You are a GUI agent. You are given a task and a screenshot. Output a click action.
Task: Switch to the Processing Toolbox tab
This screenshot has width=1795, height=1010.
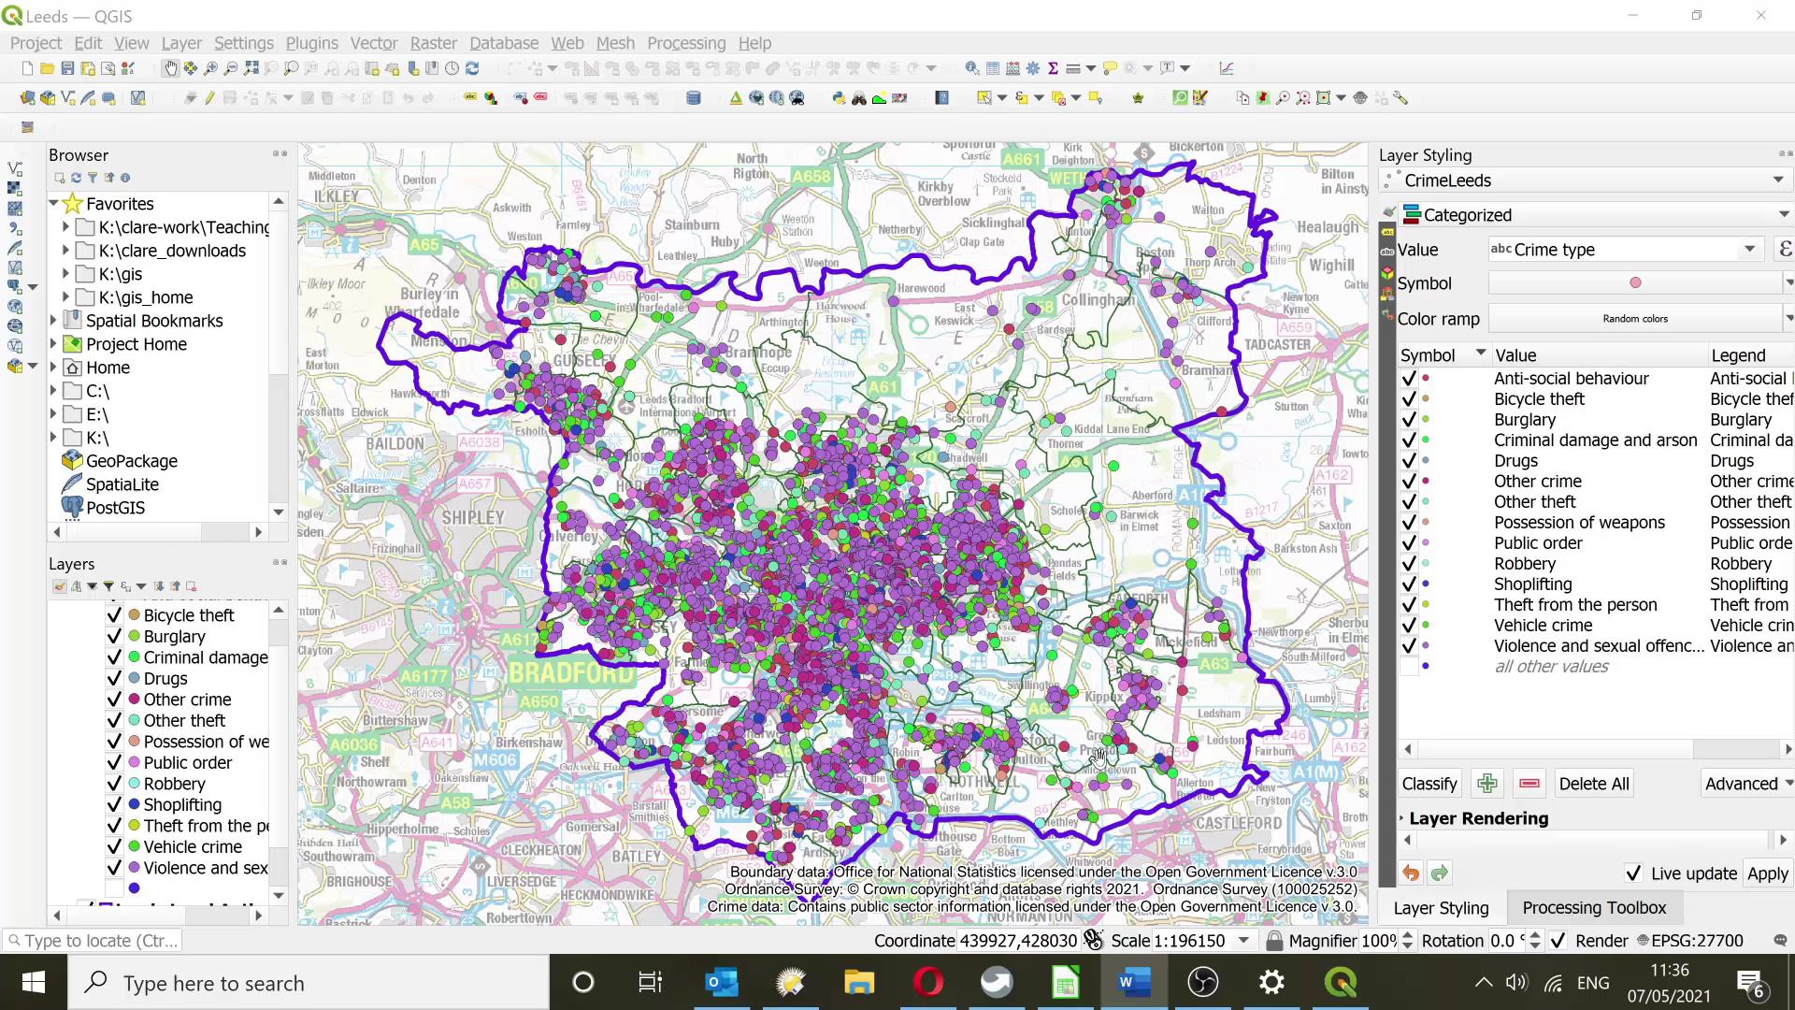coord(1594,907)
